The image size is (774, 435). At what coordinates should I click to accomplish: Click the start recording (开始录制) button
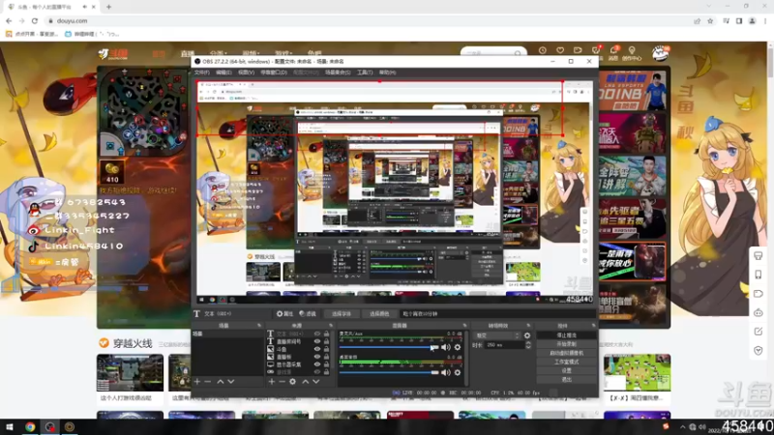(566, 344)
